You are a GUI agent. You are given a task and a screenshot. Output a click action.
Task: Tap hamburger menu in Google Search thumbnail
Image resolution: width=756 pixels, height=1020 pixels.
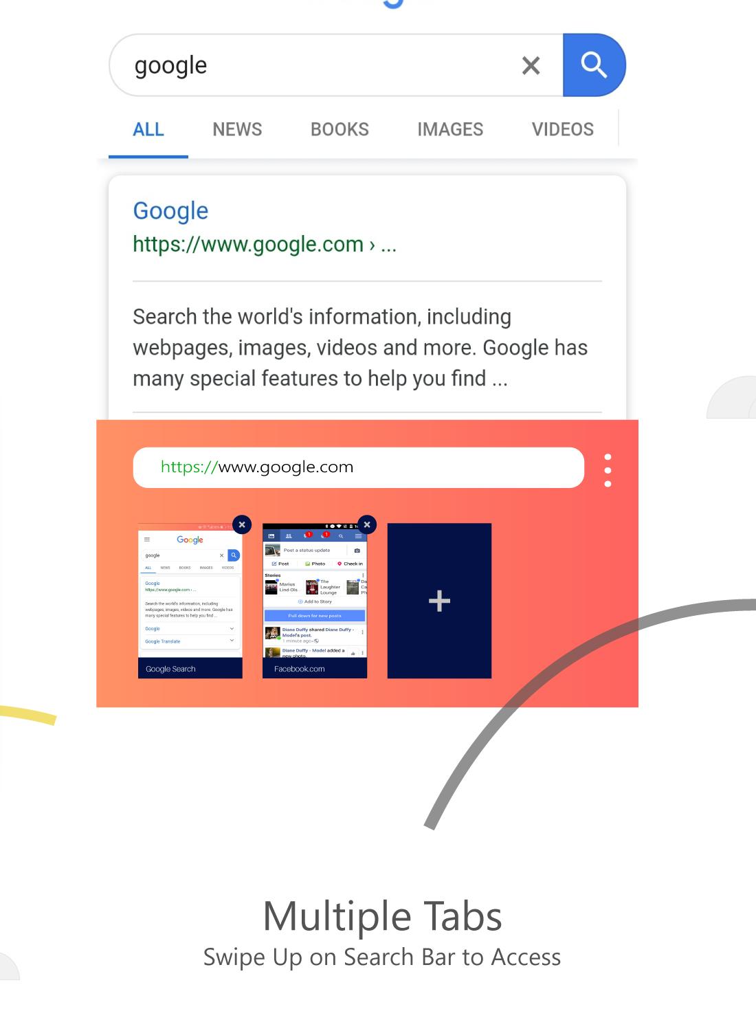click(146, 540)
